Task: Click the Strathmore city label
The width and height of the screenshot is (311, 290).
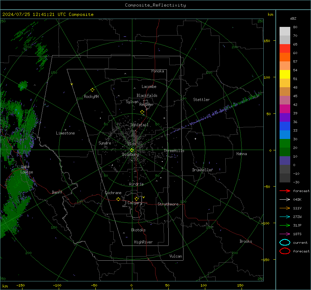Action: pos(168,204)
